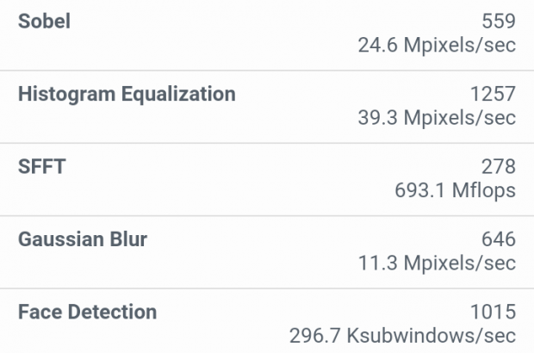Screen dimensions: 534x353
Task: Click the SFFT score 278
Action: [x=496, y=165]
